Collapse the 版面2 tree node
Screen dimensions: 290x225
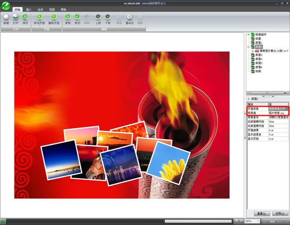tap(248, 46)
